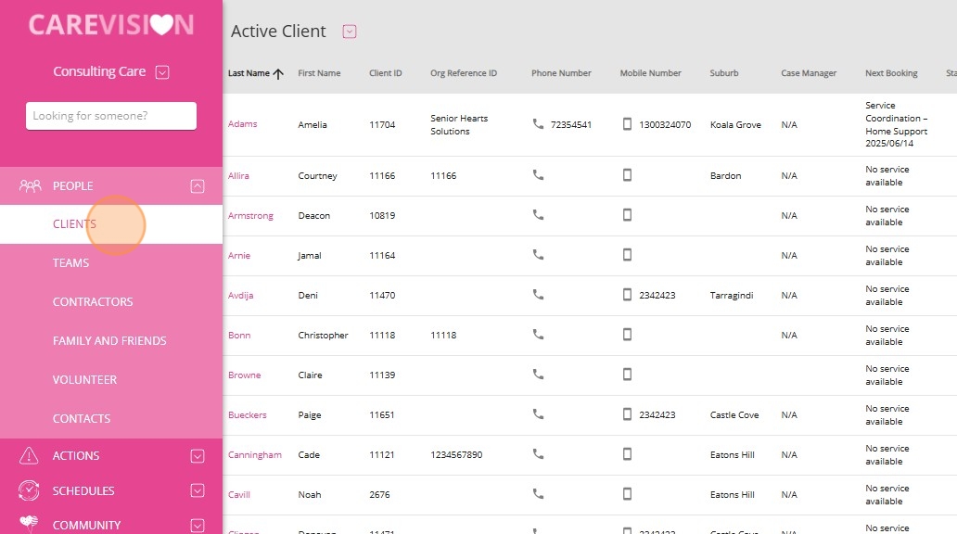The image size is (957, 534).
Task: Sort by Client ID column header
Action: pos(385,73)
